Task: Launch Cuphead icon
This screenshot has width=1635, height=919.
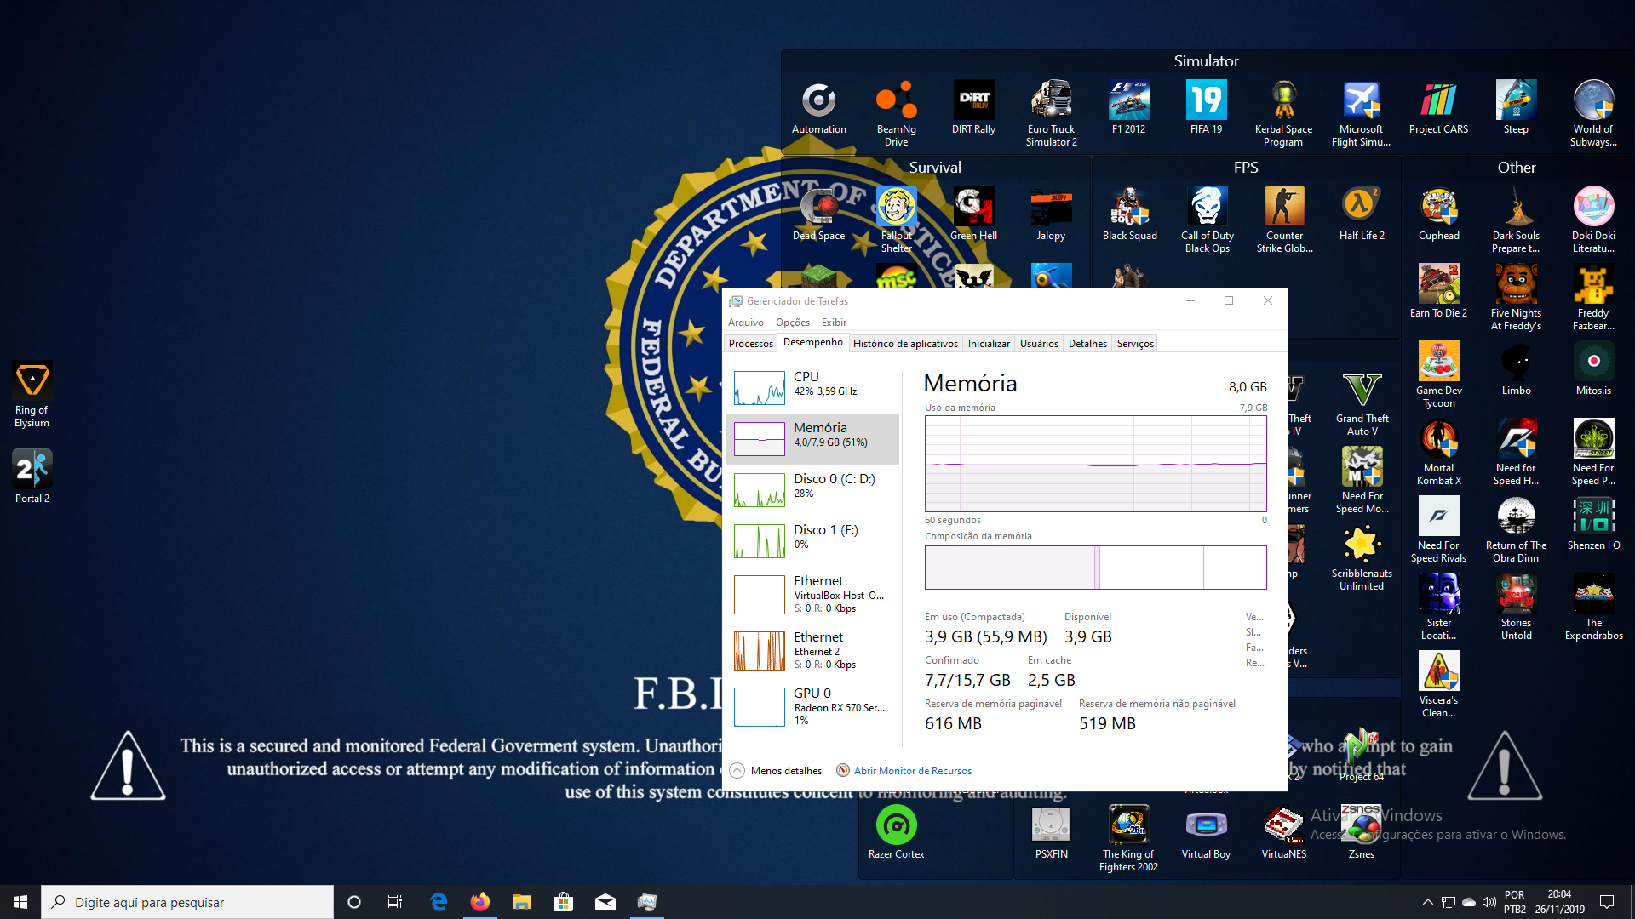Action: [x=1438, y=214]
